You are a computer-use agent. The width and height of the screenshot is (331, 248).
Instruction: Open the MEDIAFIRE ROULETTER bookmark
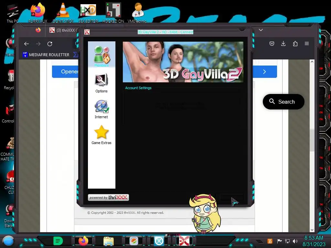pos(46,55)
